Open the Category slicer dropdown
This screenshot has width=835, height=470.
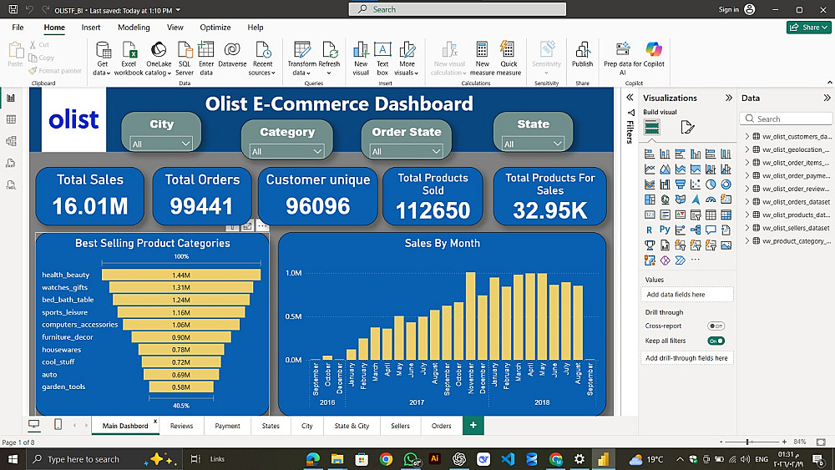pos(286,152)
